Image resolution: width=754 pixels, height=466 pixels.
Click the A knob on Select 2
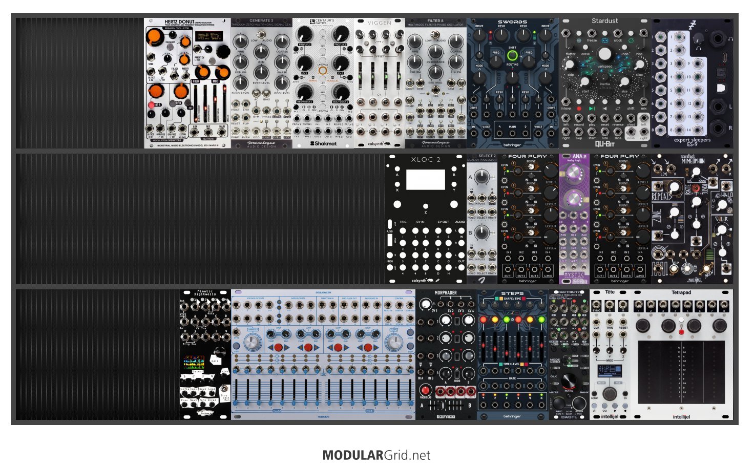[481, 177]
